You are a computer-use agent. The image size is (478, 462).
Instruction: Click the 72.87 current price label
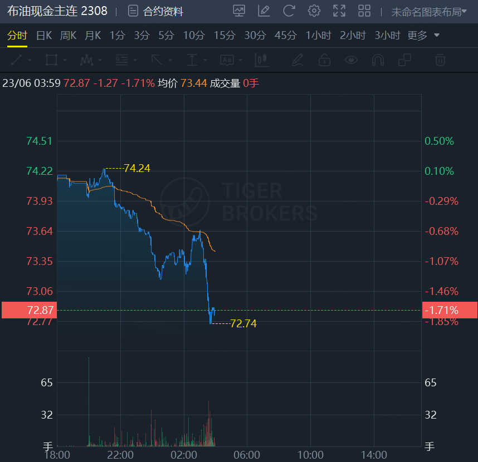point(28,310)
